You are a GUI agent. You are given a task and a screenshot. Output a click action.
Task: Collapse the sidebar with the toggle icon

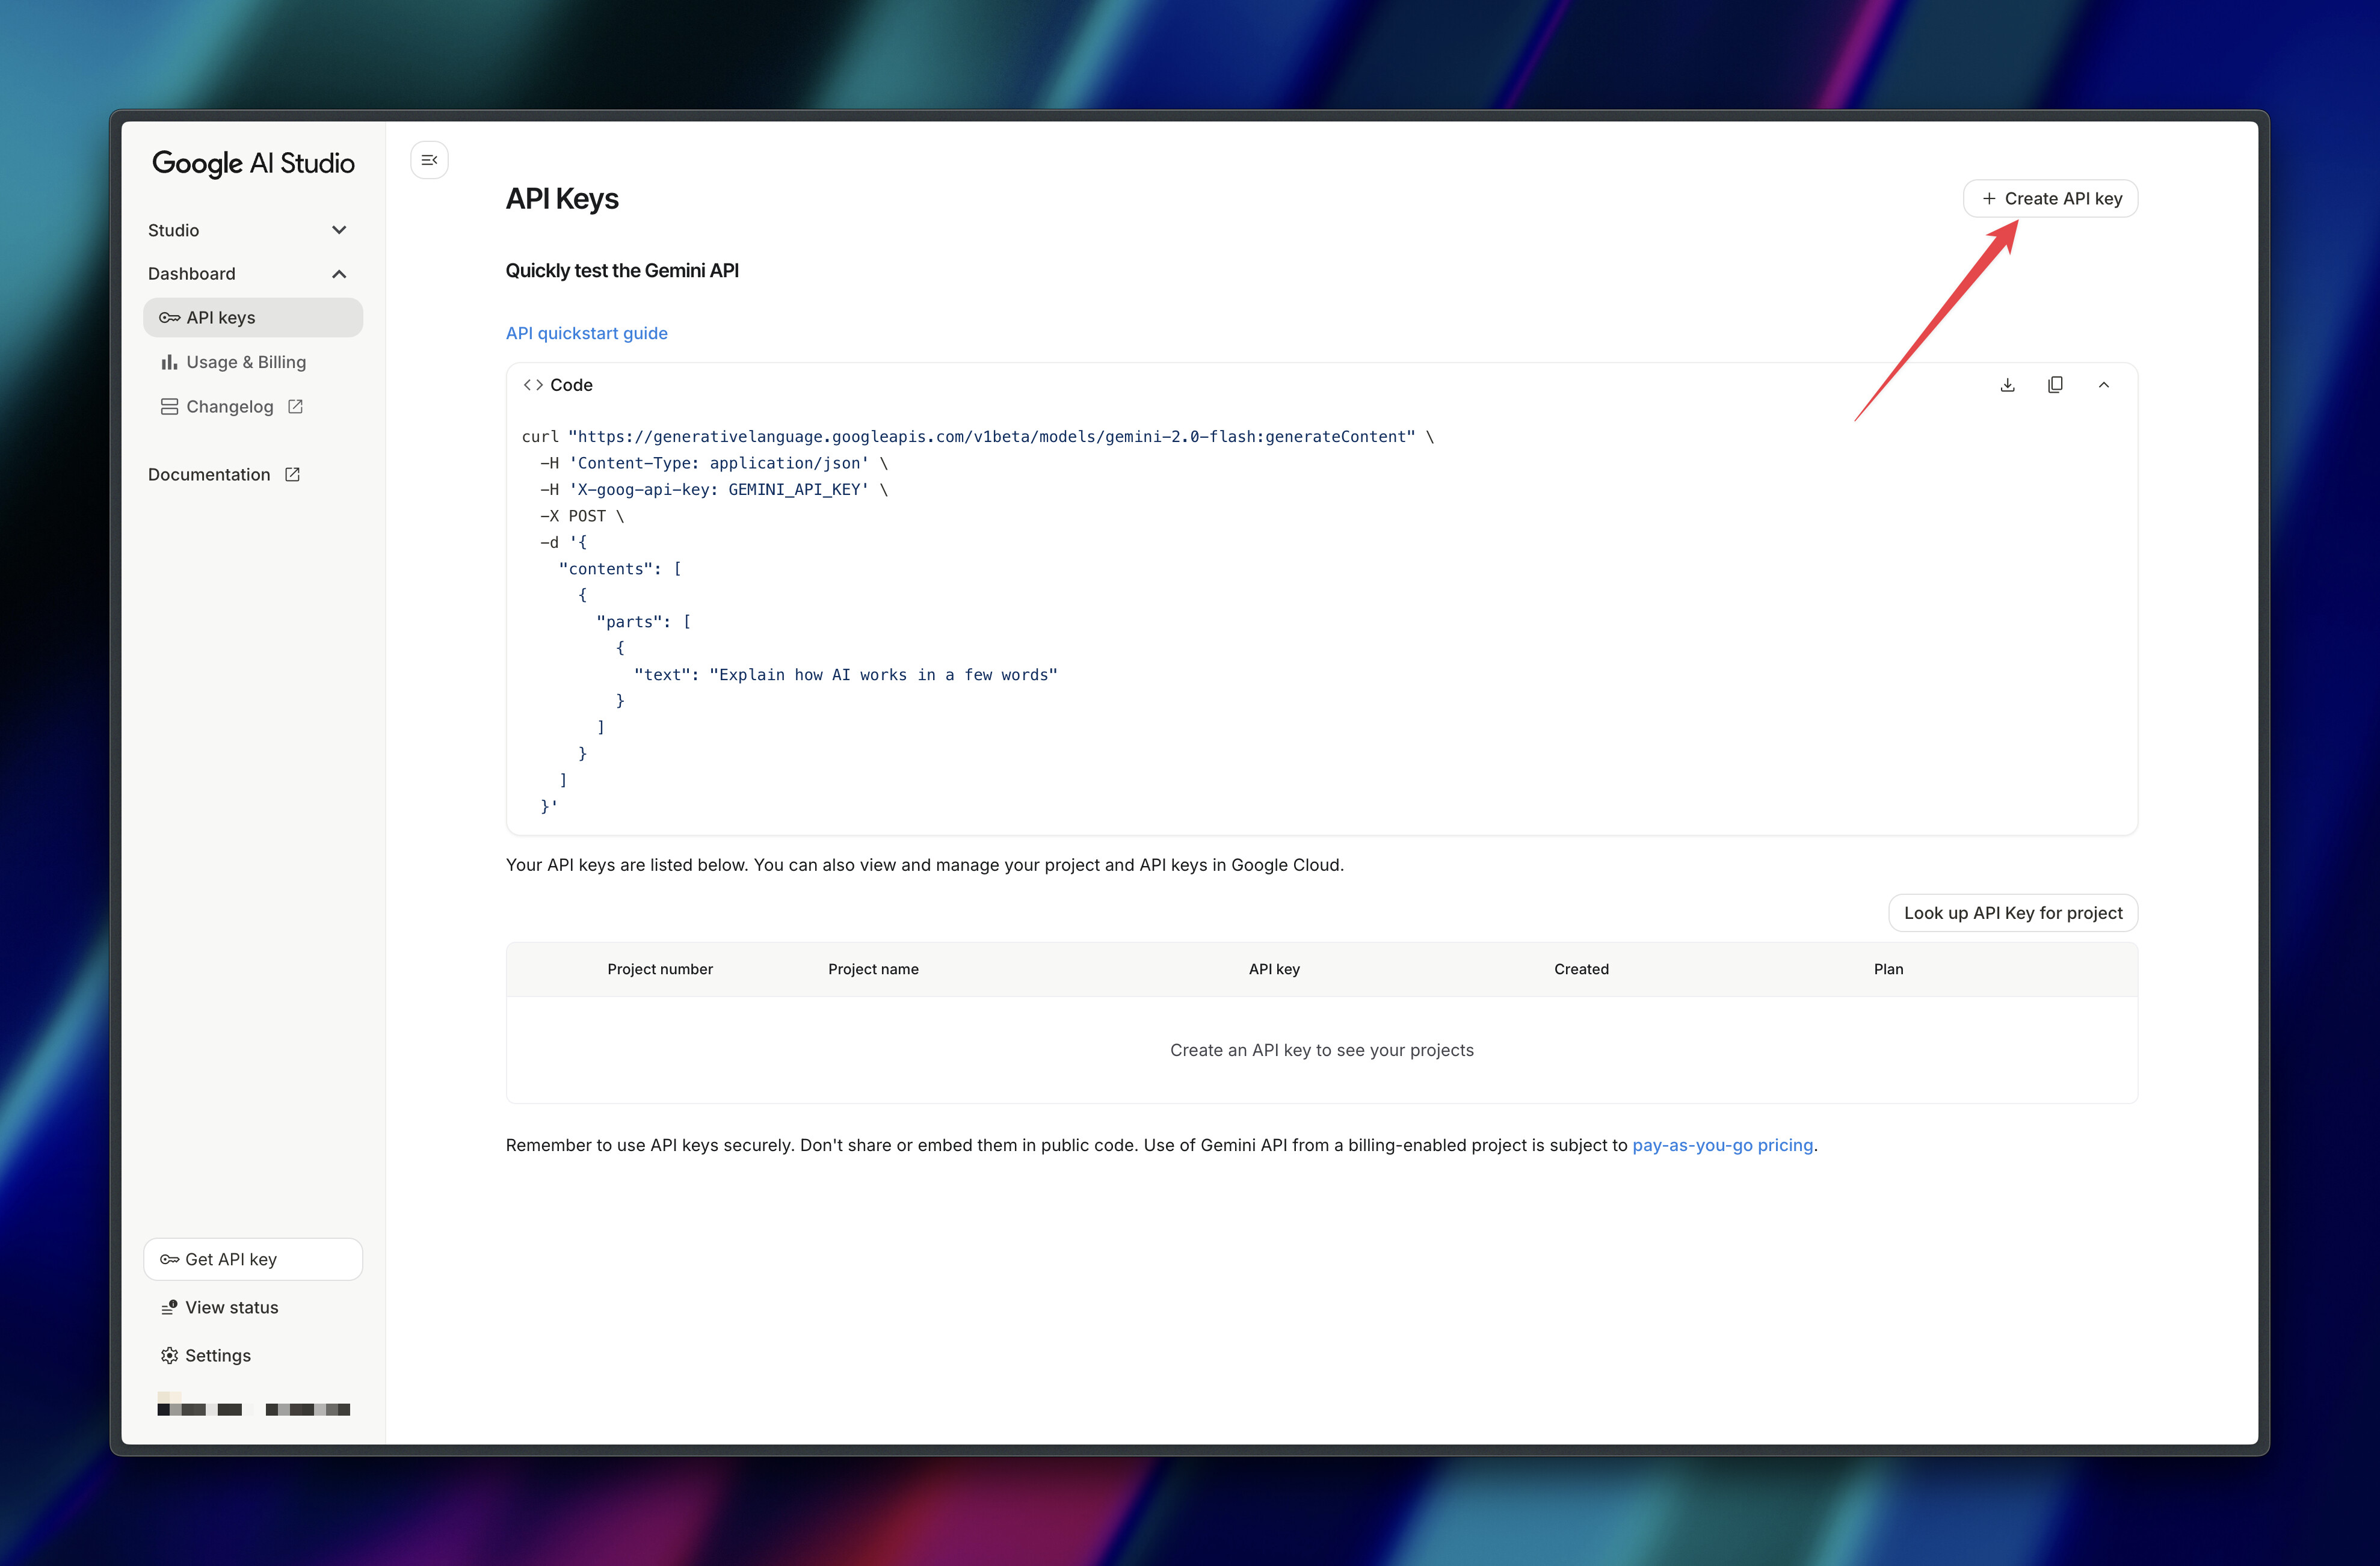pyautogui.click(x=429, y=160)
